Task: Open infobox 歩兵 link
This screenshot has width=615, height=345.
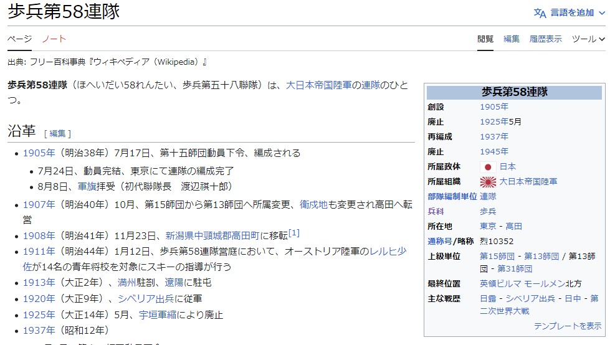Action: (488, 211)
